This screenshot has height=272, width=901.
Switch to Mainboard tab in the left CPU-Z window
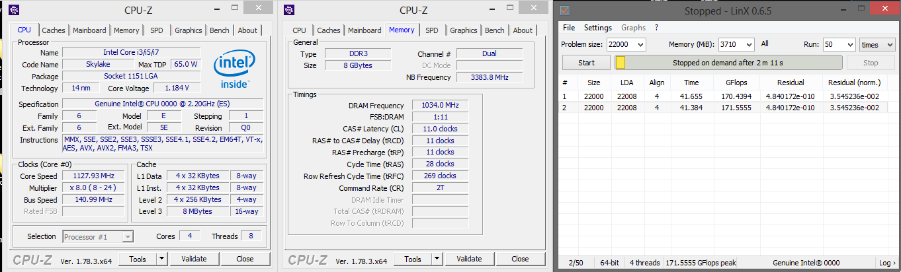click(89, 30)
